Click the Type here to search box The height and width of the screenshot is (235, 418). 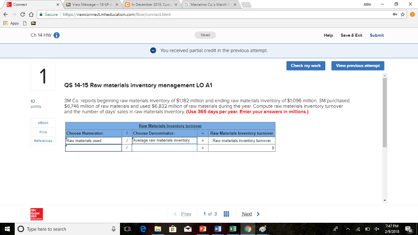(x=67, y=229)
